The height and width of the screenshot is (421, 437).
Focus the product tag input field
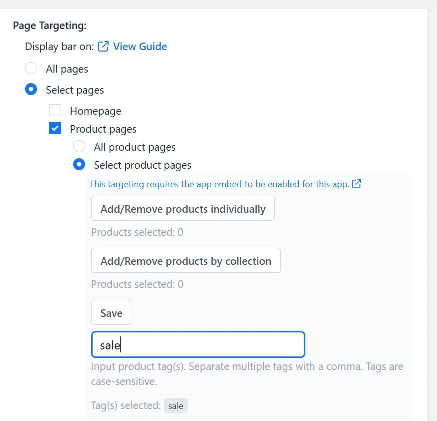click(198, 344)
